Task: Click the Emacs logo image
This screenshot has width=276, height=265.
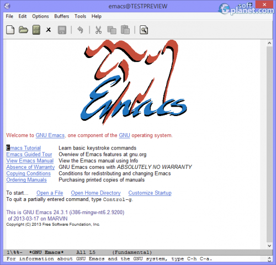Action: pos(134,82)
